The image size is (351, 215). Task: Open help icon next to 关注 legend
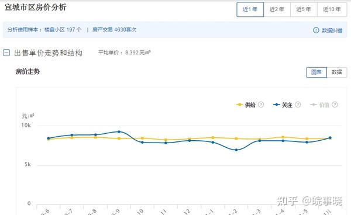298,105
